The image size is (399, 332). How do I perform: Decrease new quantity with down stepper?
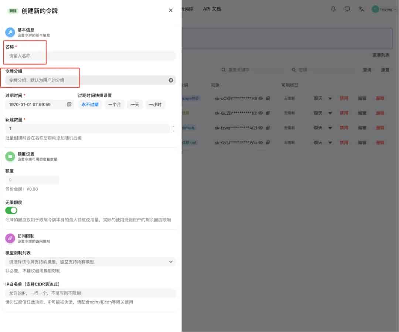pyautogui.click(x=173, y=131)
